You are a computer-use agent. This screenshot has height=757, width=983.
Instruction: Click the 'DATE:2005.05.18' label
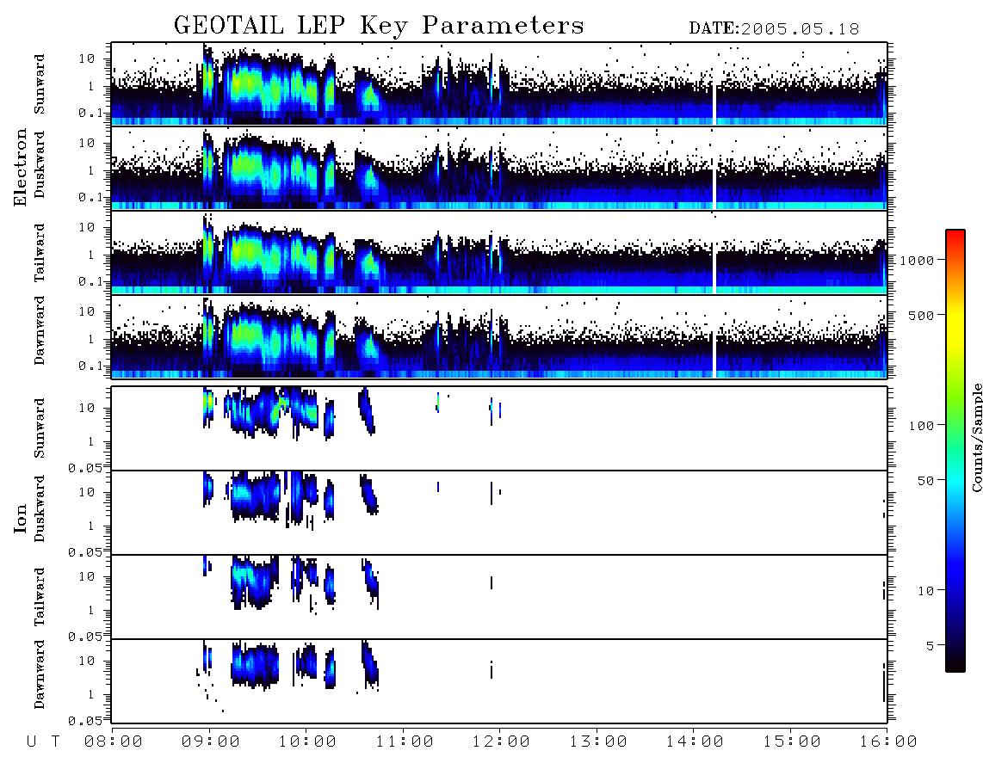point(774,28)
